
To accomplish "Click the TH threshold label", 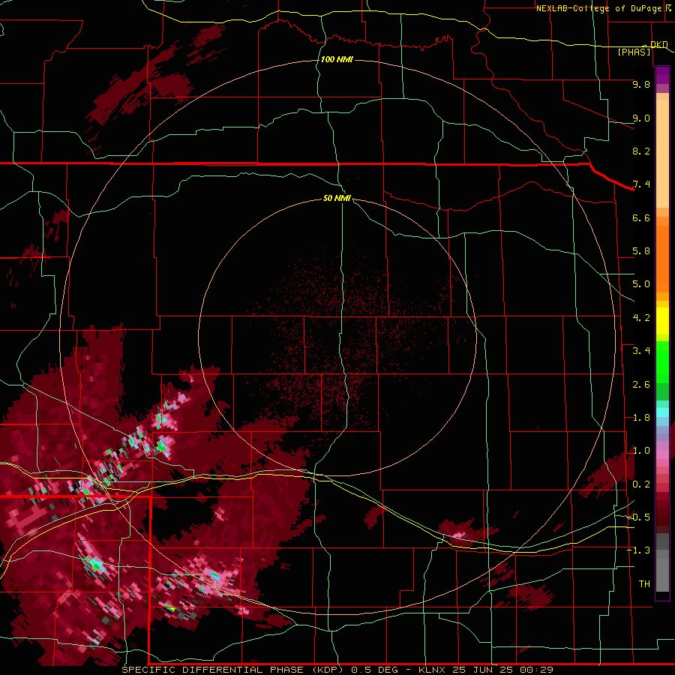I will [644, 584].
